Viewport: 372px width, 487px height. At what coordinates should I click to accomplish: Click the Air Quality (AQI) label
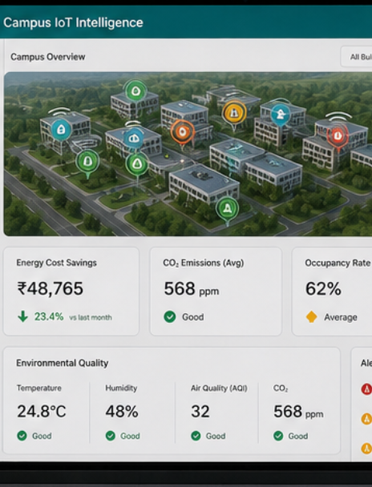coord(219,388)
